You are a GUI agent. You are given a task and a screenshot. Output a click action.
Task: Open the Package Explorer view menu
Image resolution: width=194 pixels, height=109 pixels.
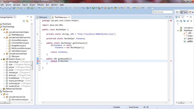click(x=32, y=20)
